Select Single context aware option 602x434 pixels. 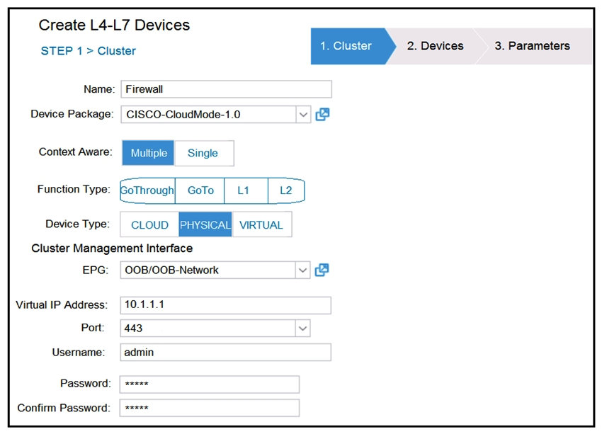(x=204, y=153)
